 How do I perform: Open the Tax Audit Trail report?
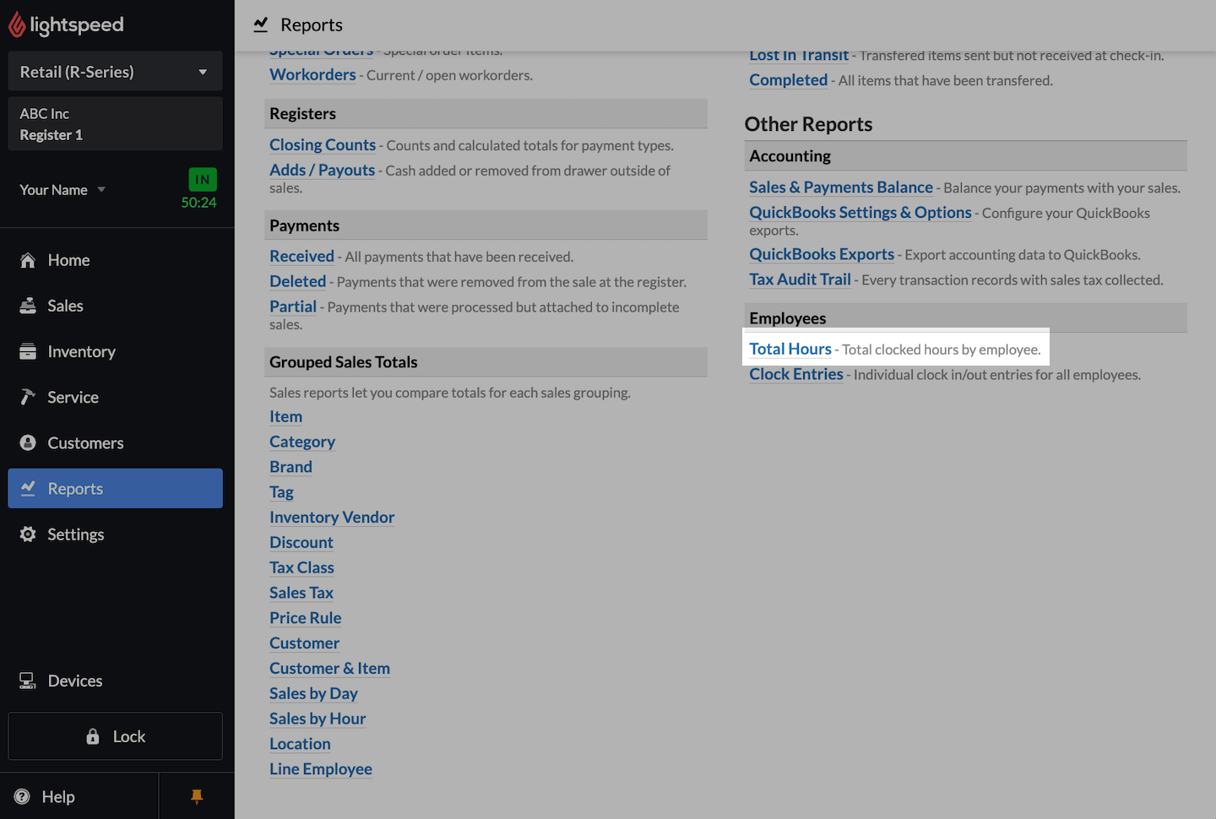coord(800,279)
